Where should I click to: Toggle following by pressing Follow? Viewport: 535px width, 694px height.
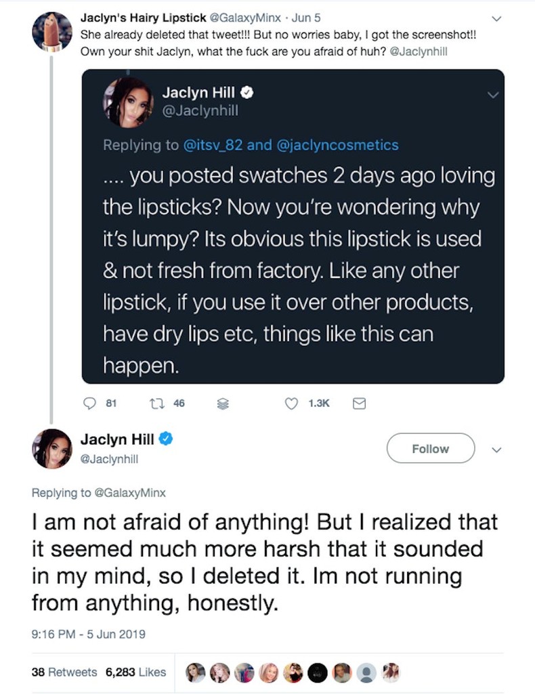point(430,448)
